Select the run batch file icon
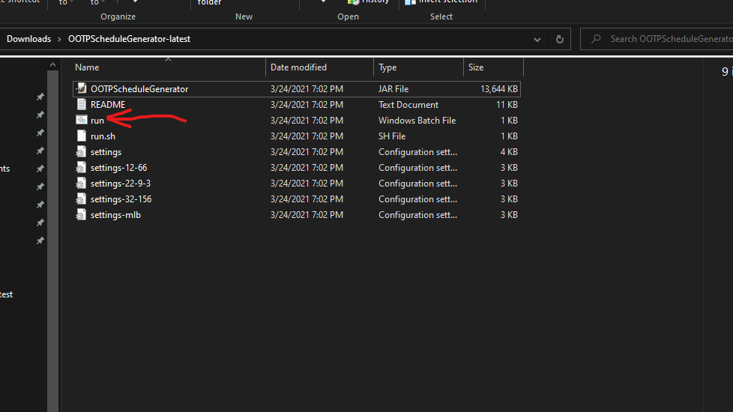The height and width of the screenshot is (412, 733). [82, 121]
